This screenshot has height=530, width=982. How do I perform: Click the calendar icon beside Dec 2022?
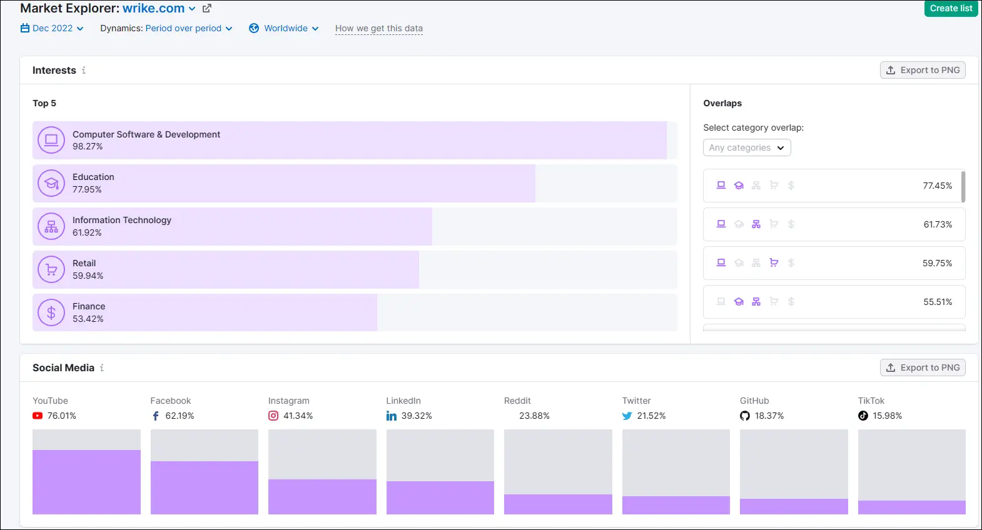pyautogui.click(x=25, y=28)
